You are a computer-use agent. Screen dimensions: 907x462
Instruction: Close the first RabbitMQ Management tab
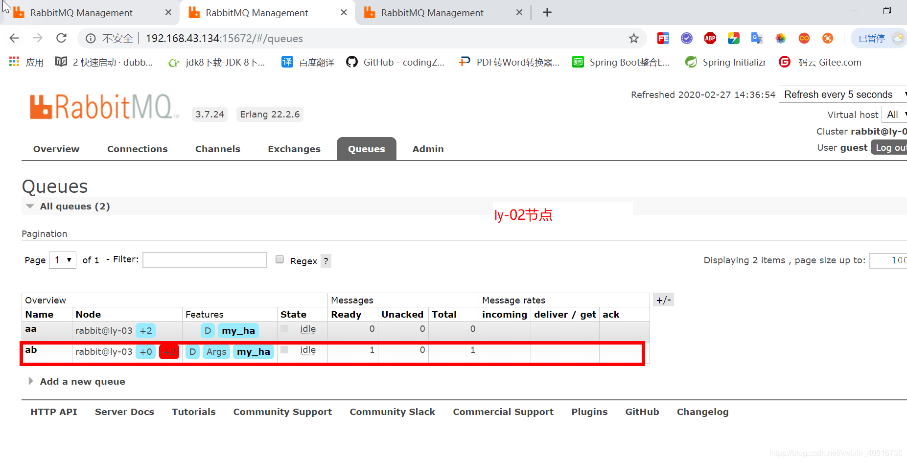click(168, 13)
